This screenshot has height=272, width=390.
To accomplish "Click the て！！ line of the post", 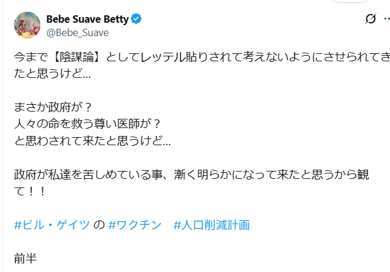I will (x=28, y=191).
